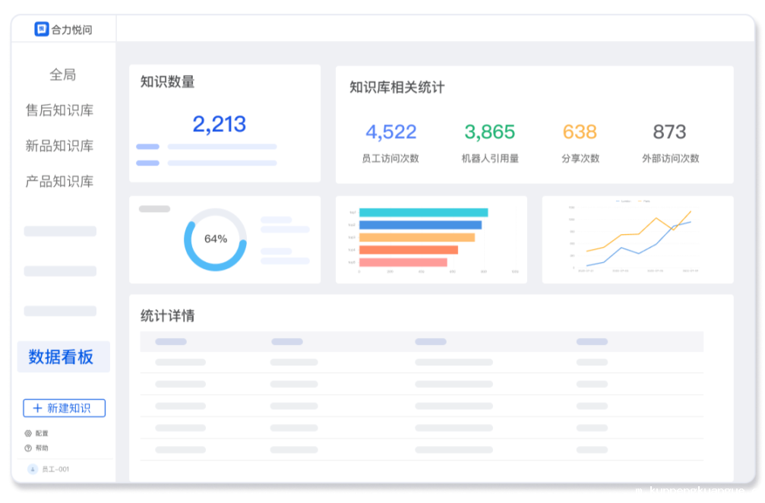This screenshot has width=765, height=503.
Task: Click the 64% donut progress chart
Action: point(215,239)
